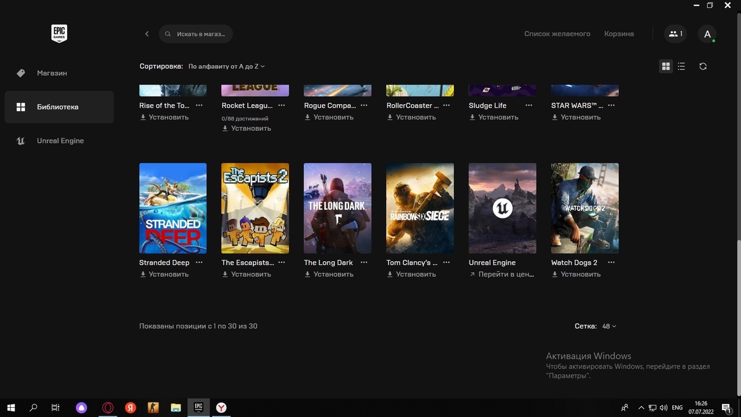Focus the store search field

(x=196, y=34)
